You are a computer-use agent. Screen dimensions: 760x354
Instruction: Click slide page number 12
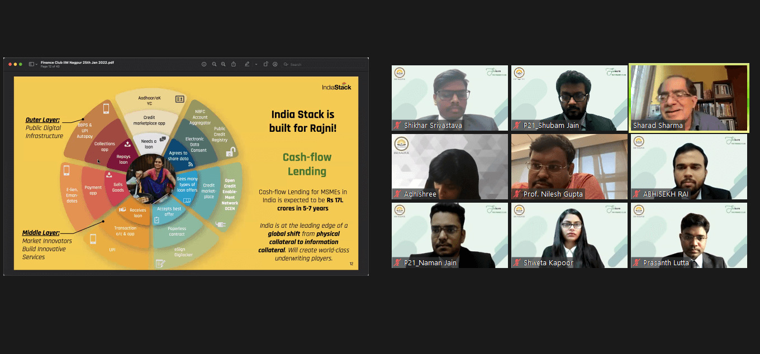coord(351,264)
